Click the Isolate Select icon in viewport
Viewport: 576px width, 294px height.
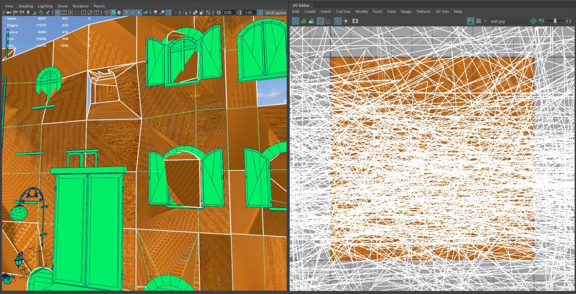(x=184, y=13)
